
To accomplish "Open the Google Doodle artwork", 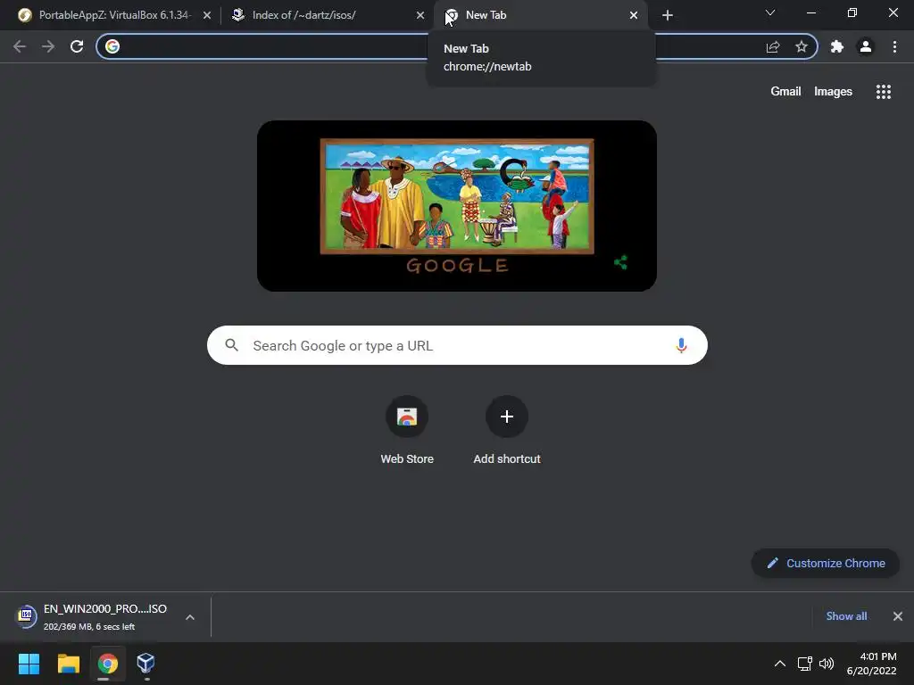I will (457, 206).
